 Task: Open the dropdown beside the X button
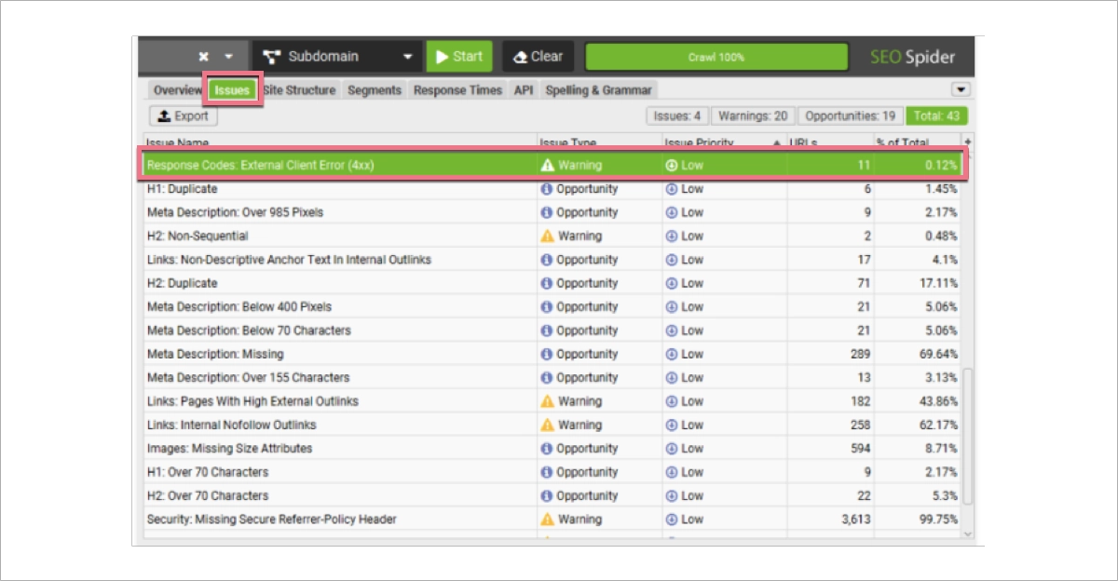[x=226, y=56]
